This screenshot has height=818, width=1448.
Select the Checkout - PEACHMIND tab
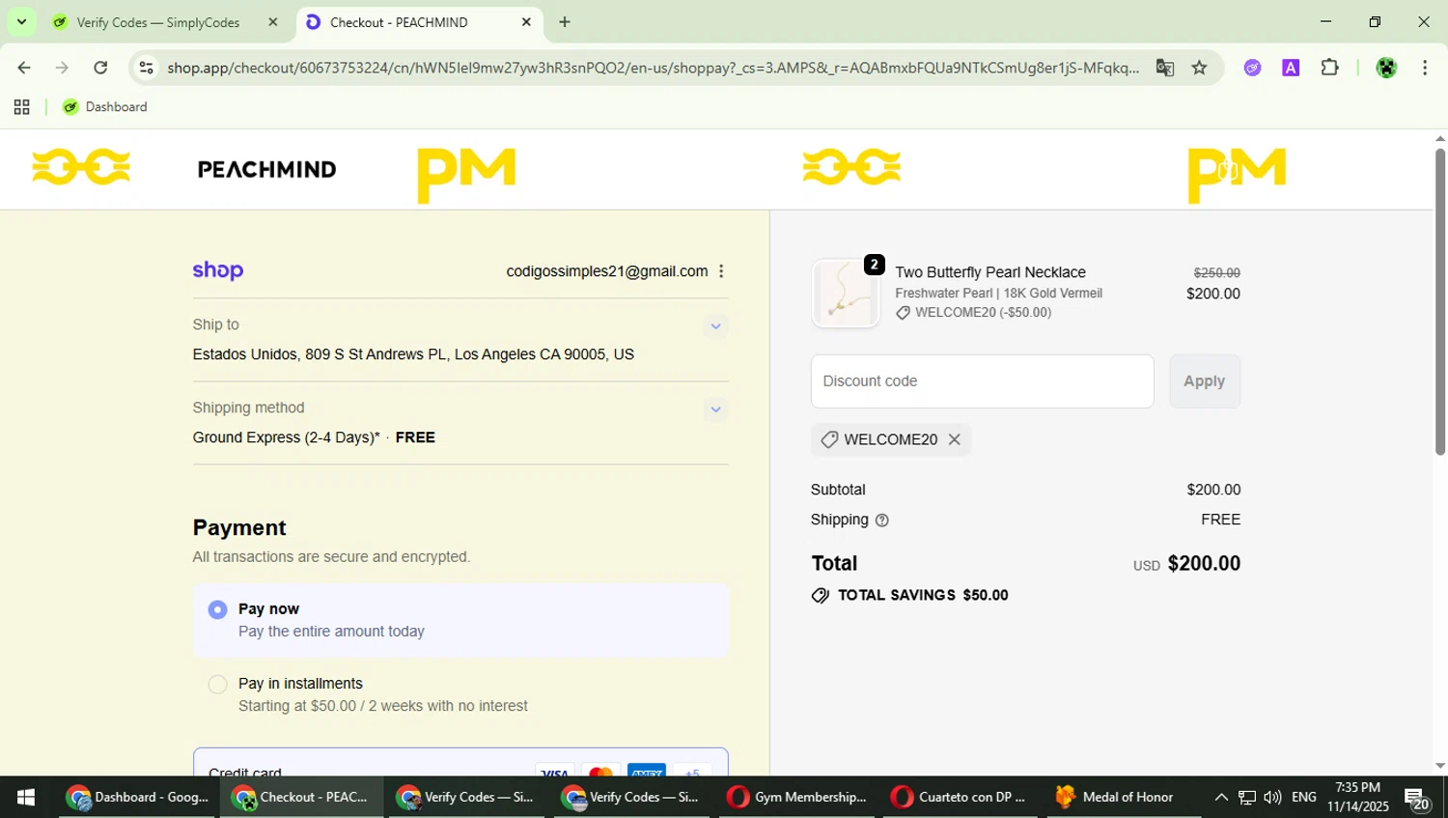click(x=399, y=22)
